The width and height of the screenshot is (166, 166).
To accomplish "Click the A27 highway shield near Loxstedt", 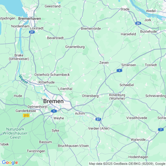I will click(32, 32).
